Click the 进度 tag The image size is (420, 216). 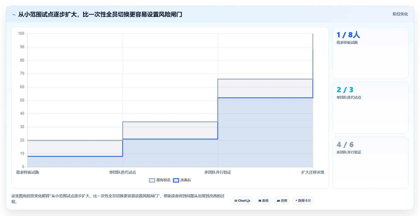(282, 201)
